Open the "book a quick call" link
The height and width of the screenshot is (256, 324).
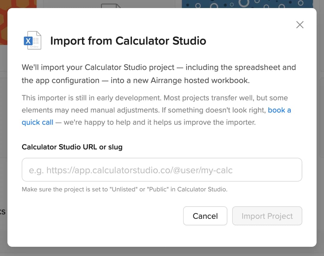pos(279,110)
